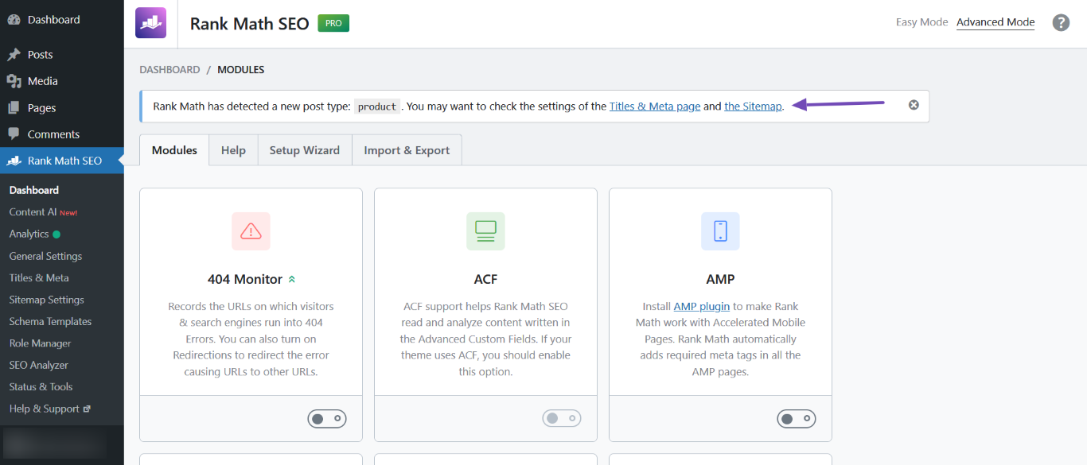The height and width of the screenshot is (465, 1087).
Task: Follow the Sitemap link in notice
Action: [x=753, y=106]
